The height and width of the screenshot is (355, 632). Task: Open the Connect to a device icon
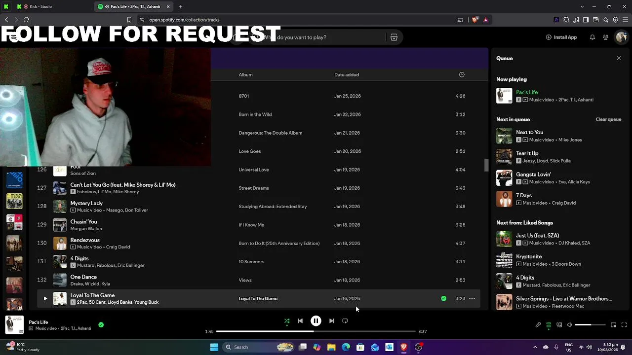pyautogui.click(x=559, y=325)
